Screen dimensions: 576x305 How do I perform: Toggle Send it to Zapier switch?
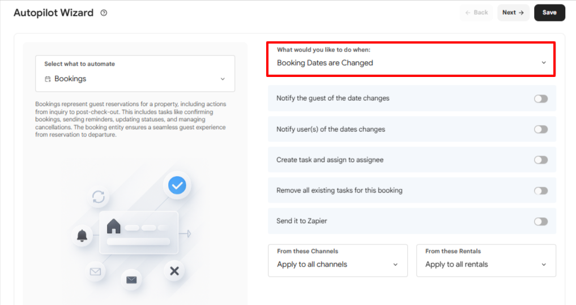click(x=541, y=221)
